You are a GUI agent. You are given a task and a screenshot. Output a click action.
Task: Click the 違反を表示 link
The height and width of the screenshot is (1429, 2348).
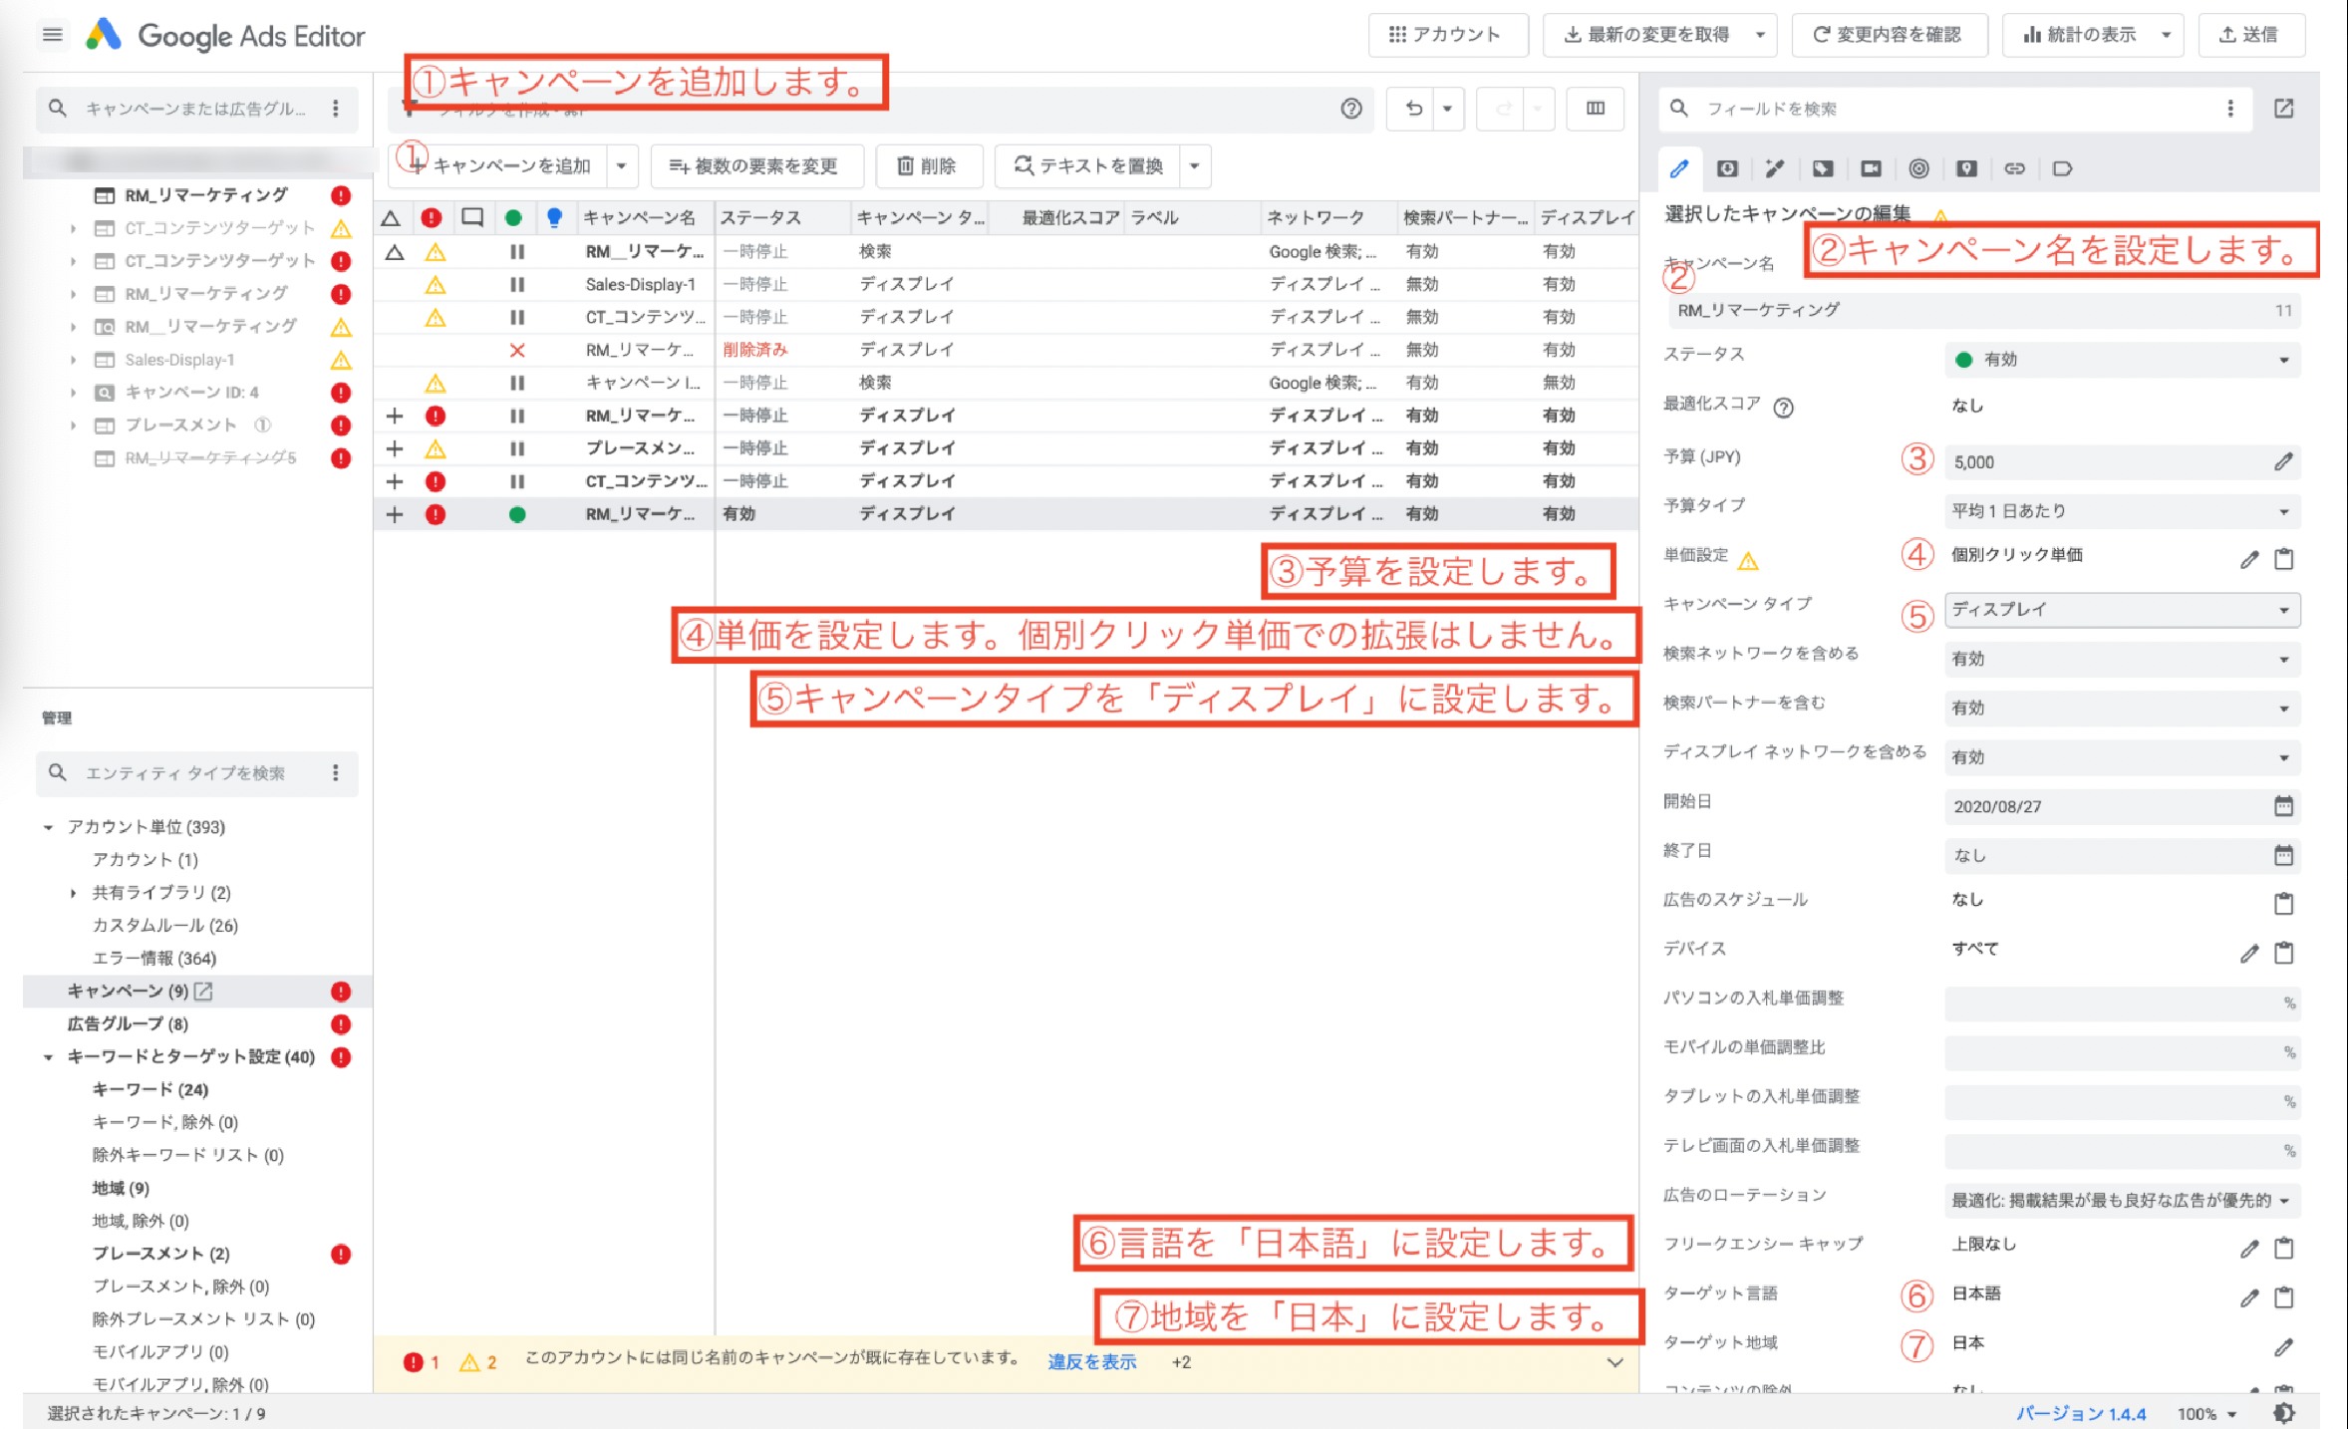point(1091,1362)
